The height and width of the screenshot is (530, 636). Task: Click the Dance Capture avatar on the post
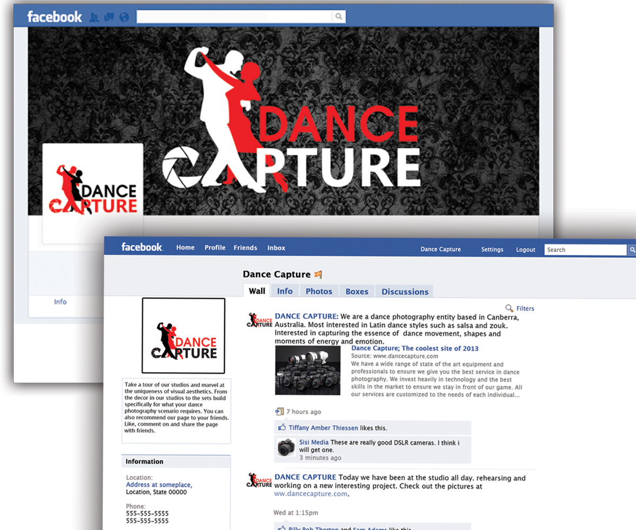click(259, 320)
